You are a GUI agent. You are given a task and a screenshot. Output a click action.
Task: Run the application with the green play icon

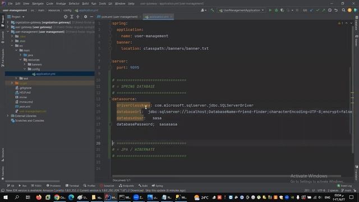(x=270, y=10)
